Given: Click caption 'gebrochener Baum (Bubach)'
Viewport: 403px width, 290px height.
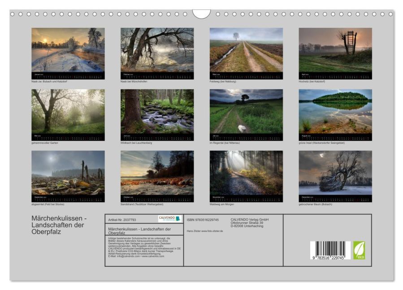Looking at the screenshot, I should point(315,204).
